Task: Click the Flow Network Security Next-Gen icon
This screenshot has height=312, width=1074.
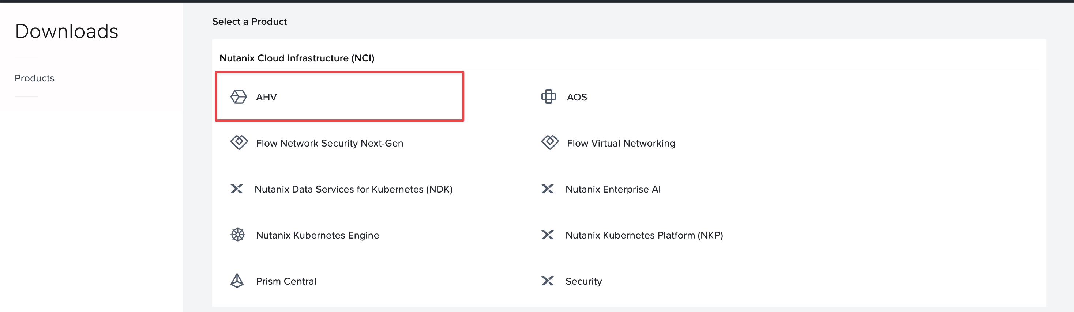Action: coord(239,142)
